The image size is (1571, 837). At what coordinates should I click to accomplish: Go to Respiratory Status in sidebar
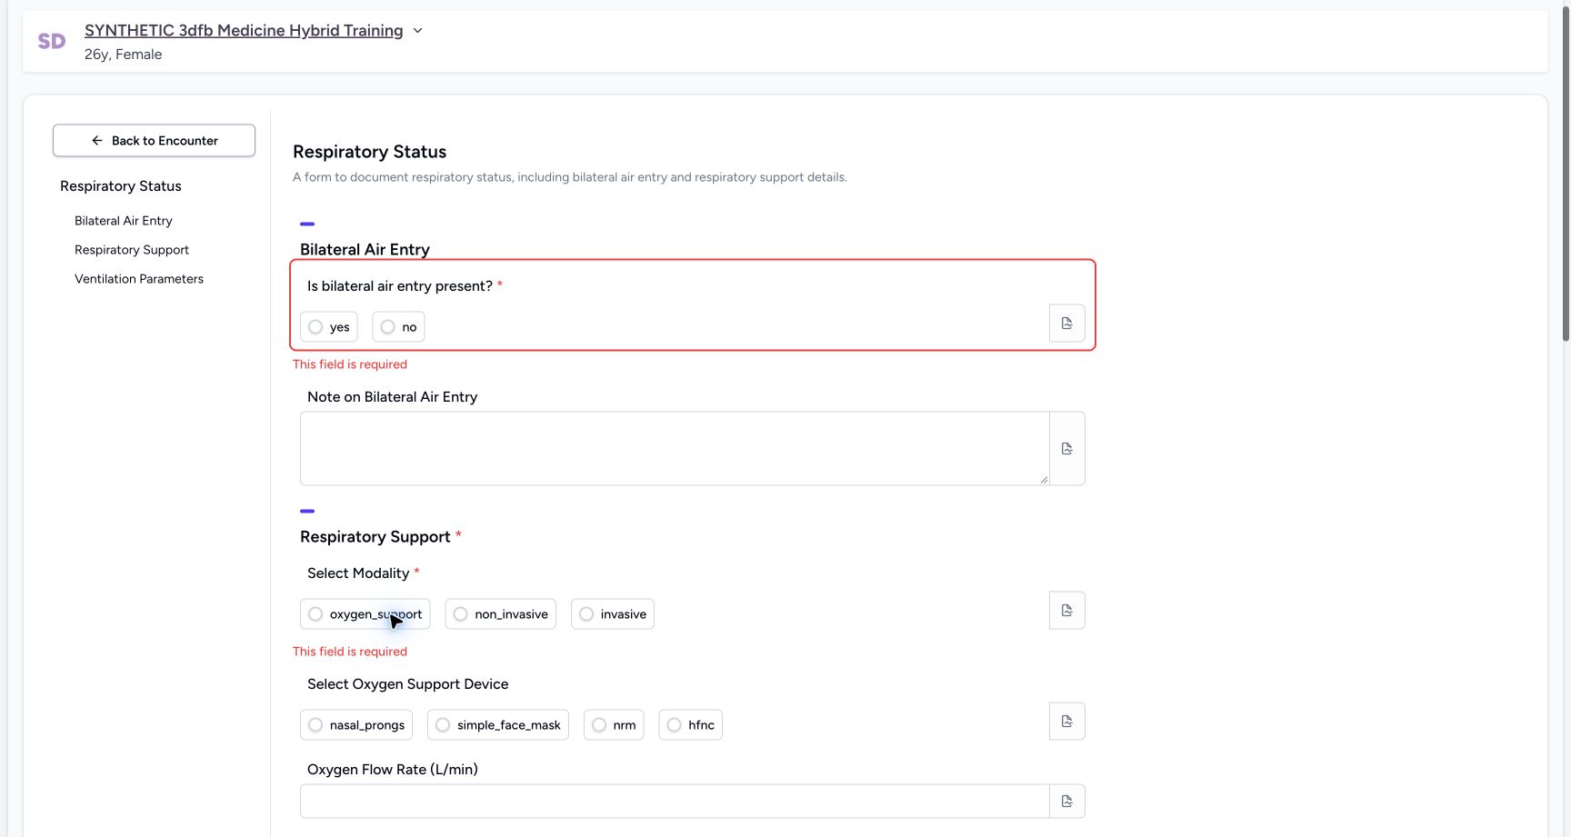click(121, 186)
